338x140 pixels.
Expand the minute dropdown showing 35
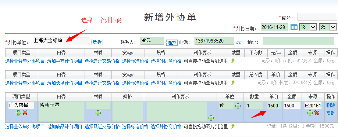pos(328,27)
